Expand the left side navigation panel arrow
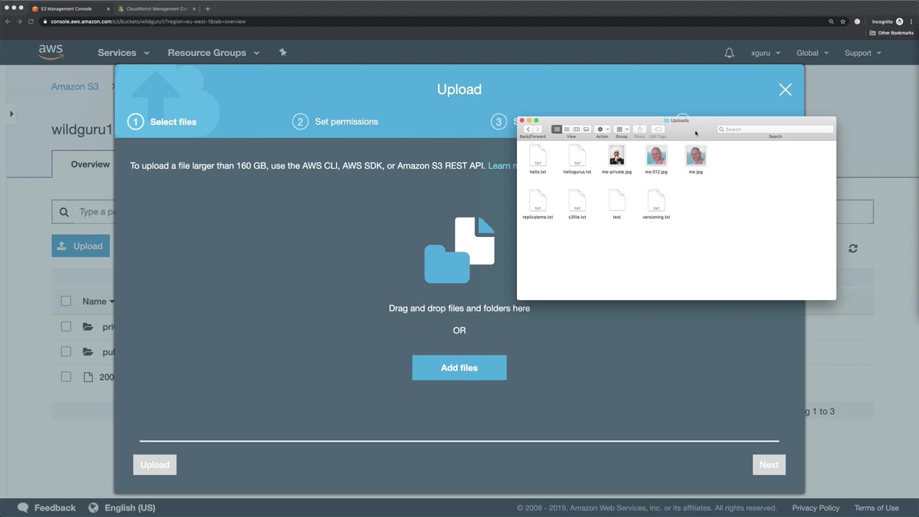The width and height of the screenshot is (919, 517). click(x=11, y=113)
